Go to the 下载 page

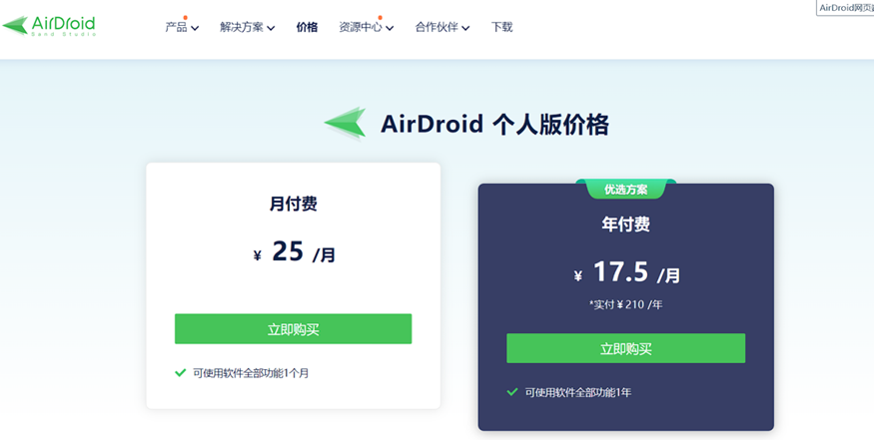pyautogui.click(x=501, y=27)
